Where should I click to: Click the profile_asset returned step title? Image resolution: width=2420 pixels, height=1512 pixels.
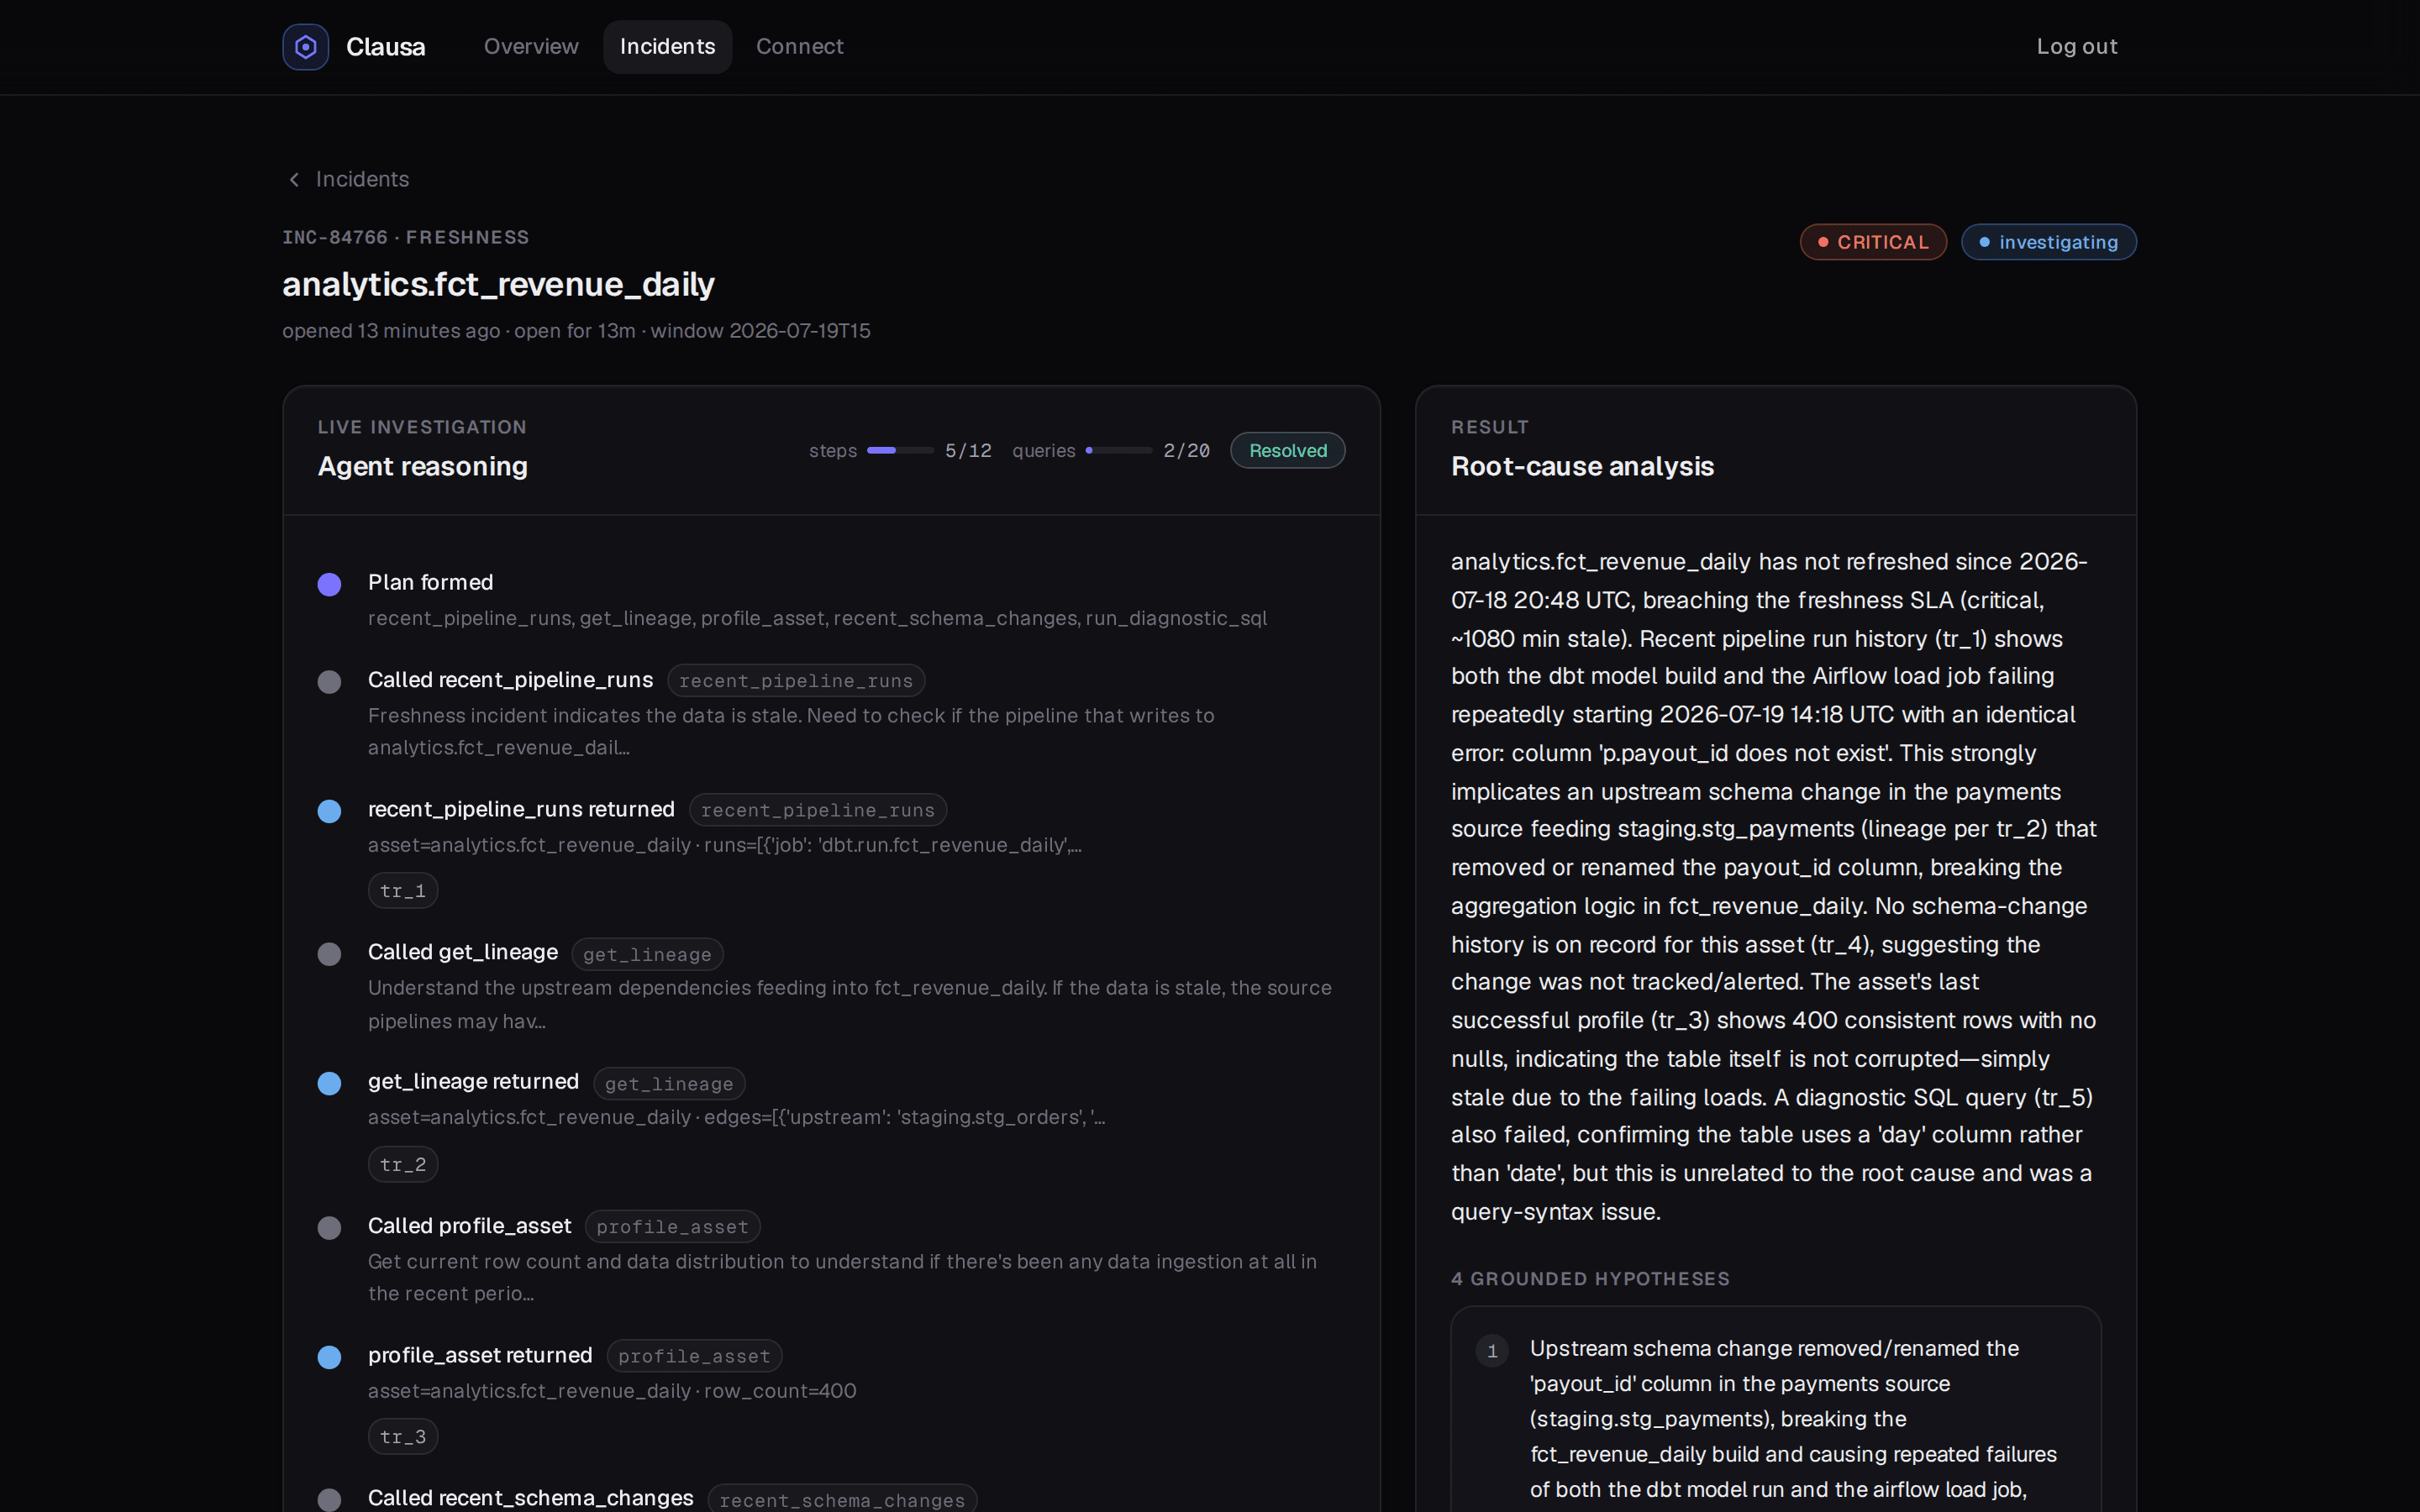coord(480,1355)
